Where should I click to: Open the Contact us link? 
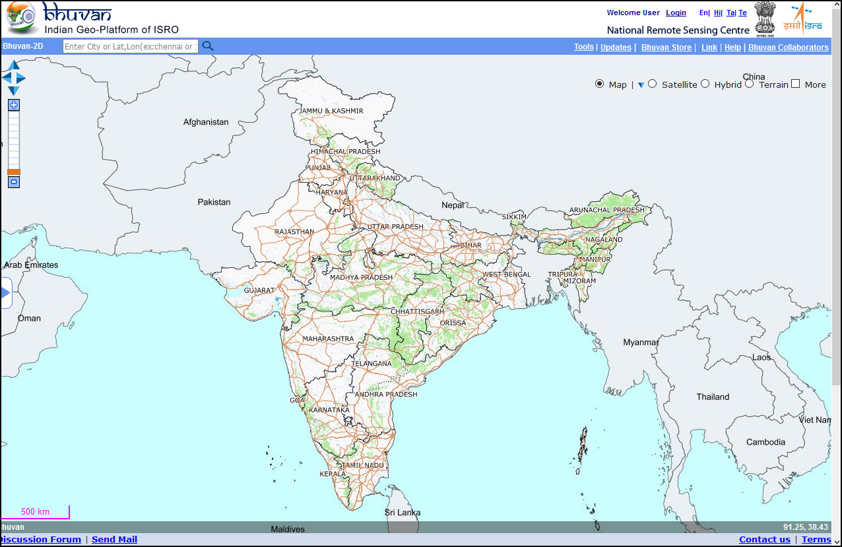coord(764,539)
